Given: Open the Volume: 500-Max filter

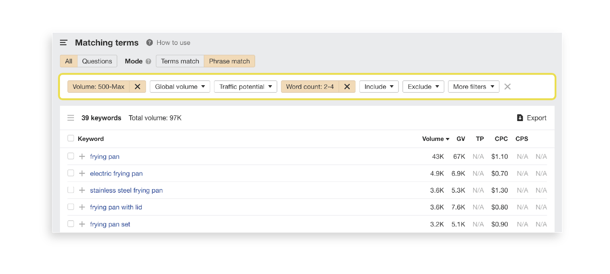Looking at the screenshot, I should pos(98,87).
